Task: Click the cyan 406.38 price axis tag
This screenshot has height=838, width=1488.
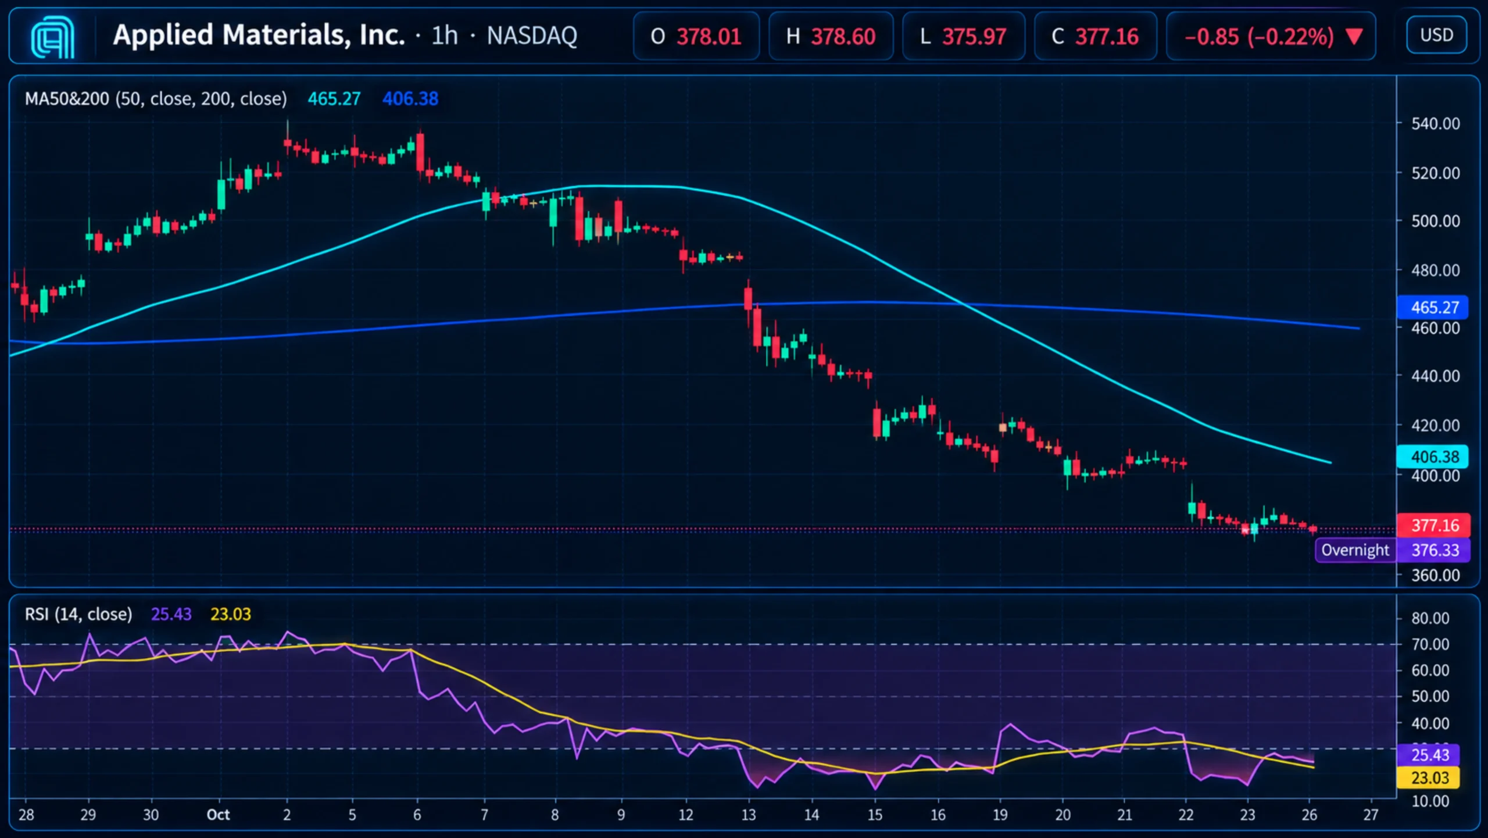Action: tap(1432, 457)
